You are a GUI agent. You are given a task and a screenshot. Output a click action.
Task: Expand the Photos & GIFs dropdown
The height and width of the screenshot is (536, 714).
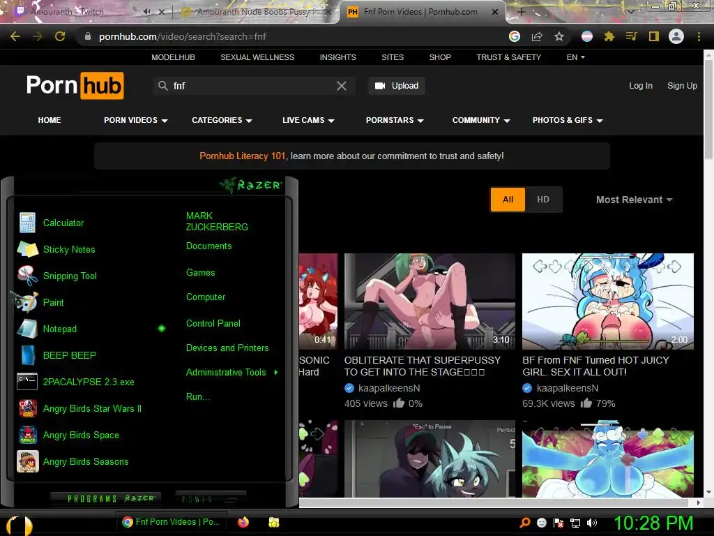568,120
